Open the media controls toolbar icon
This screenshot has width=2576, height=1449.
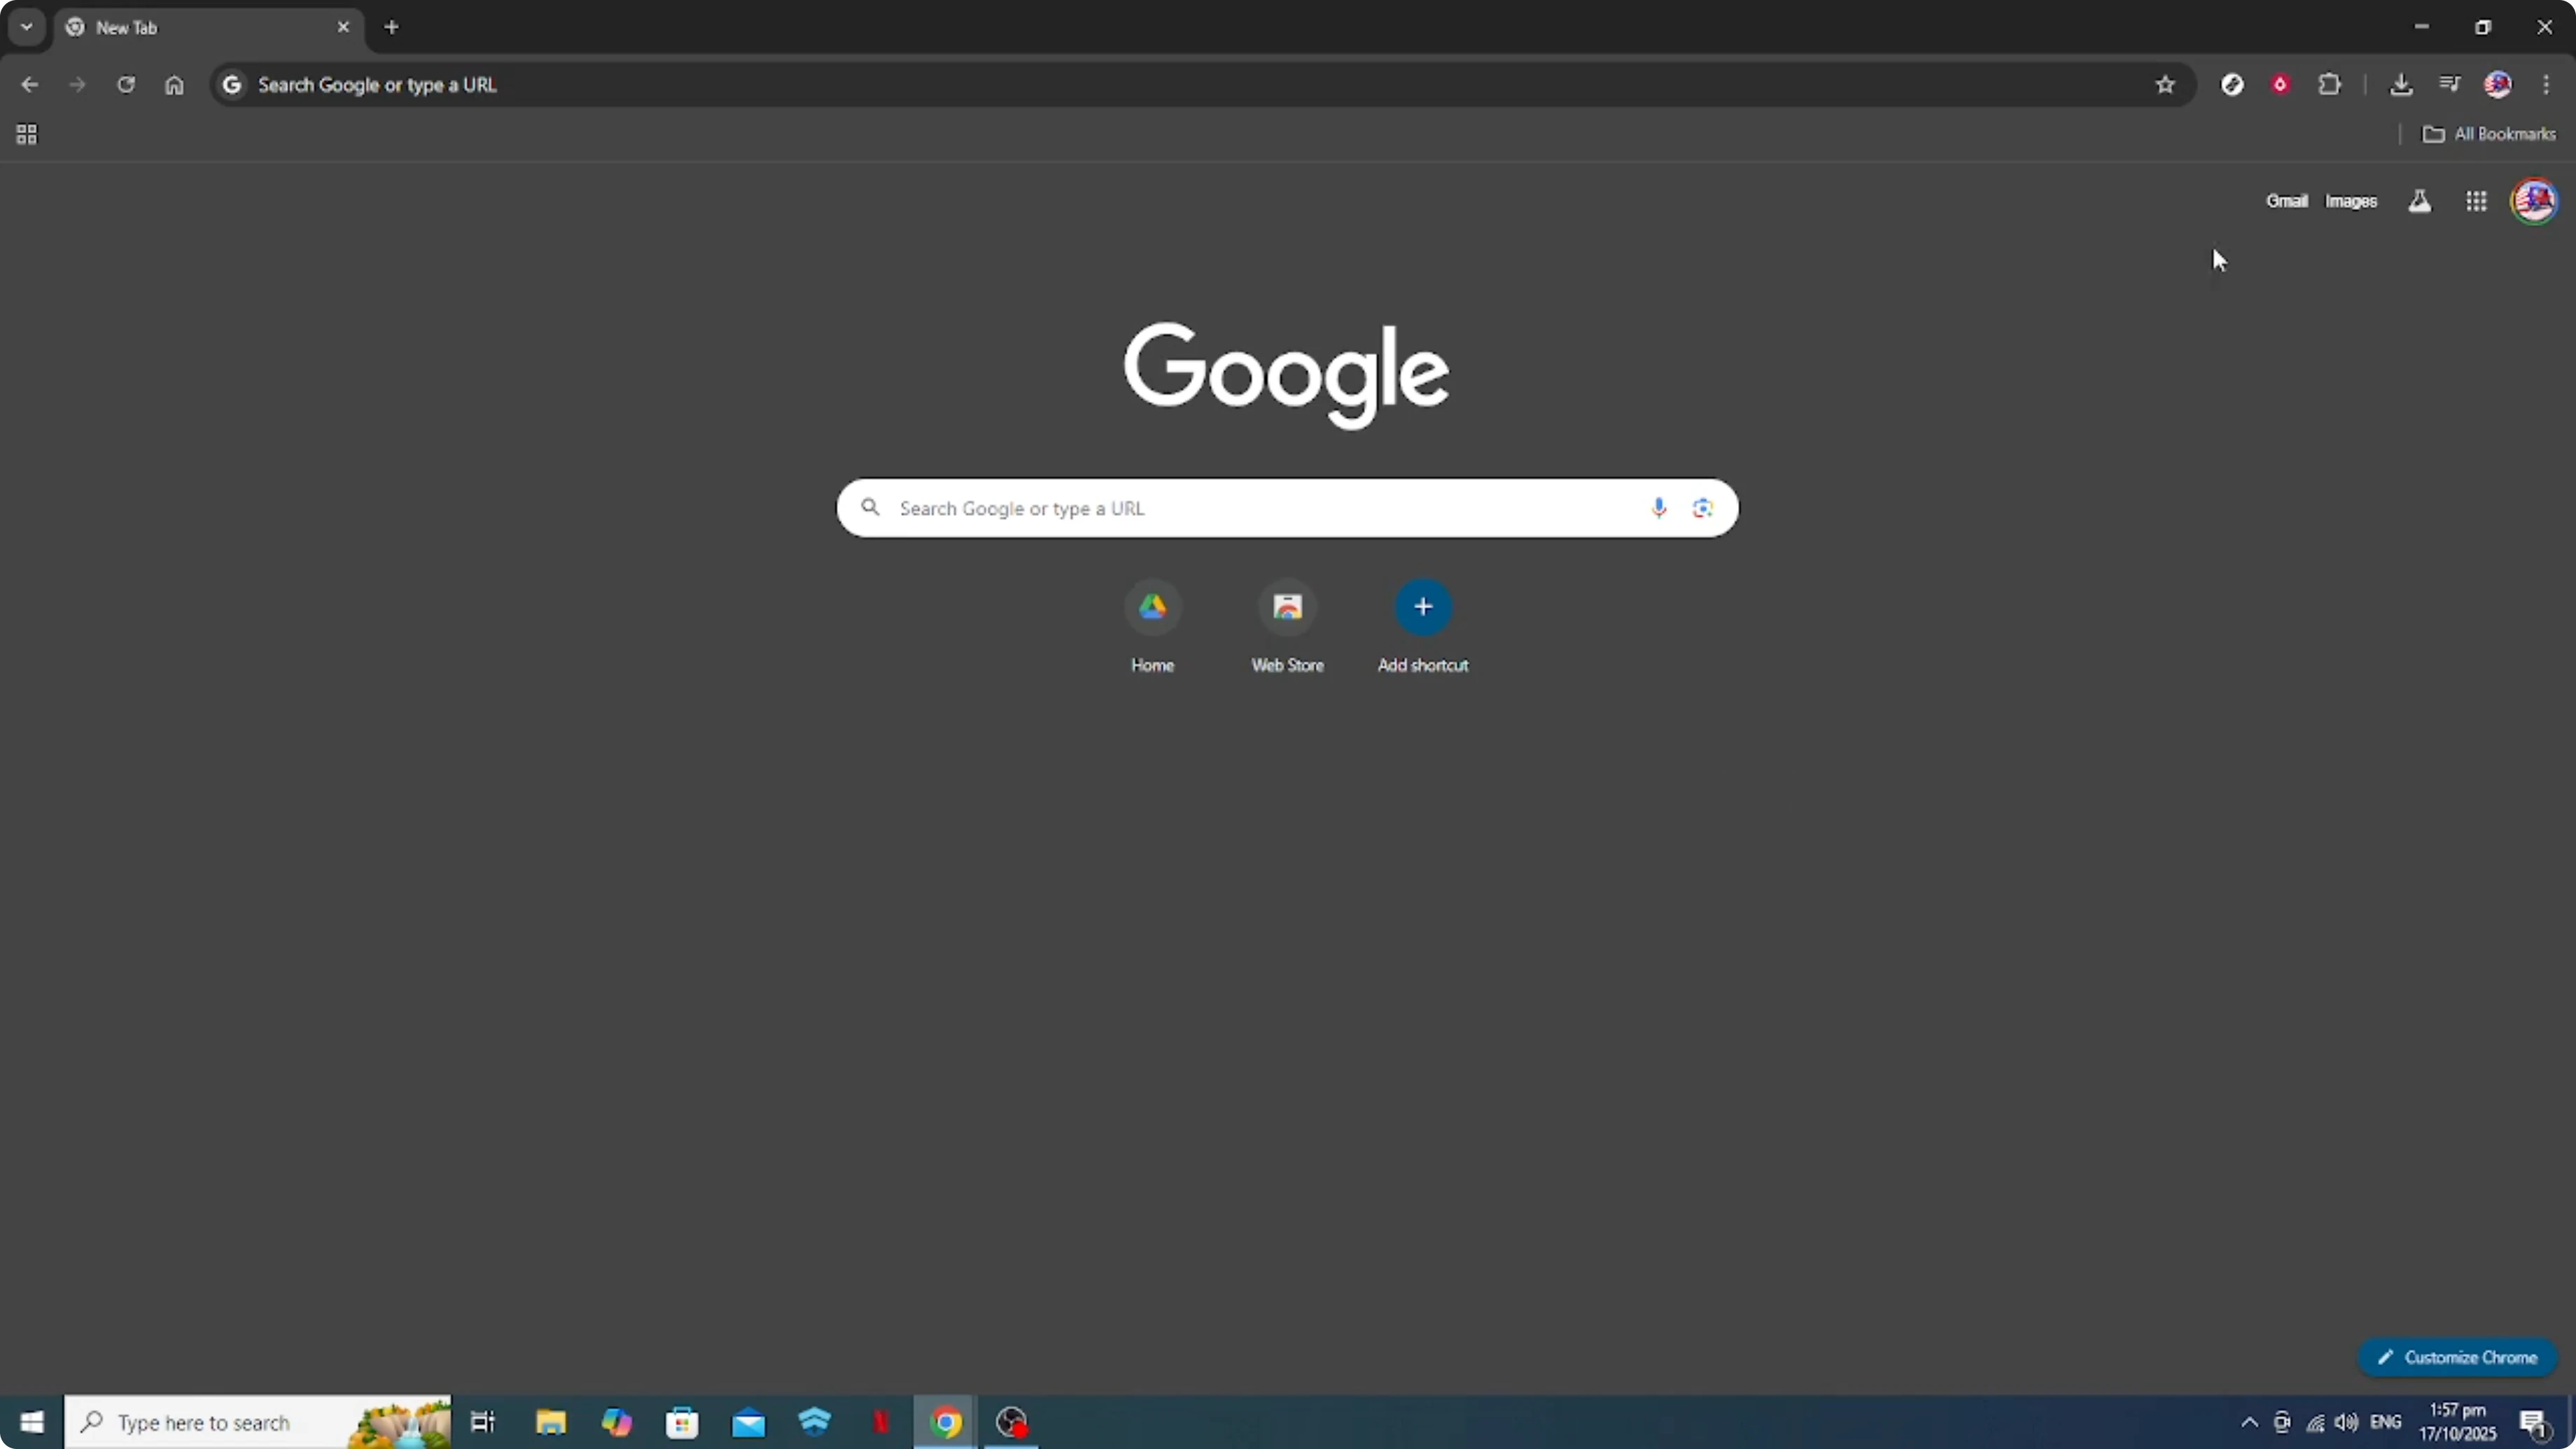point(2449,85)
